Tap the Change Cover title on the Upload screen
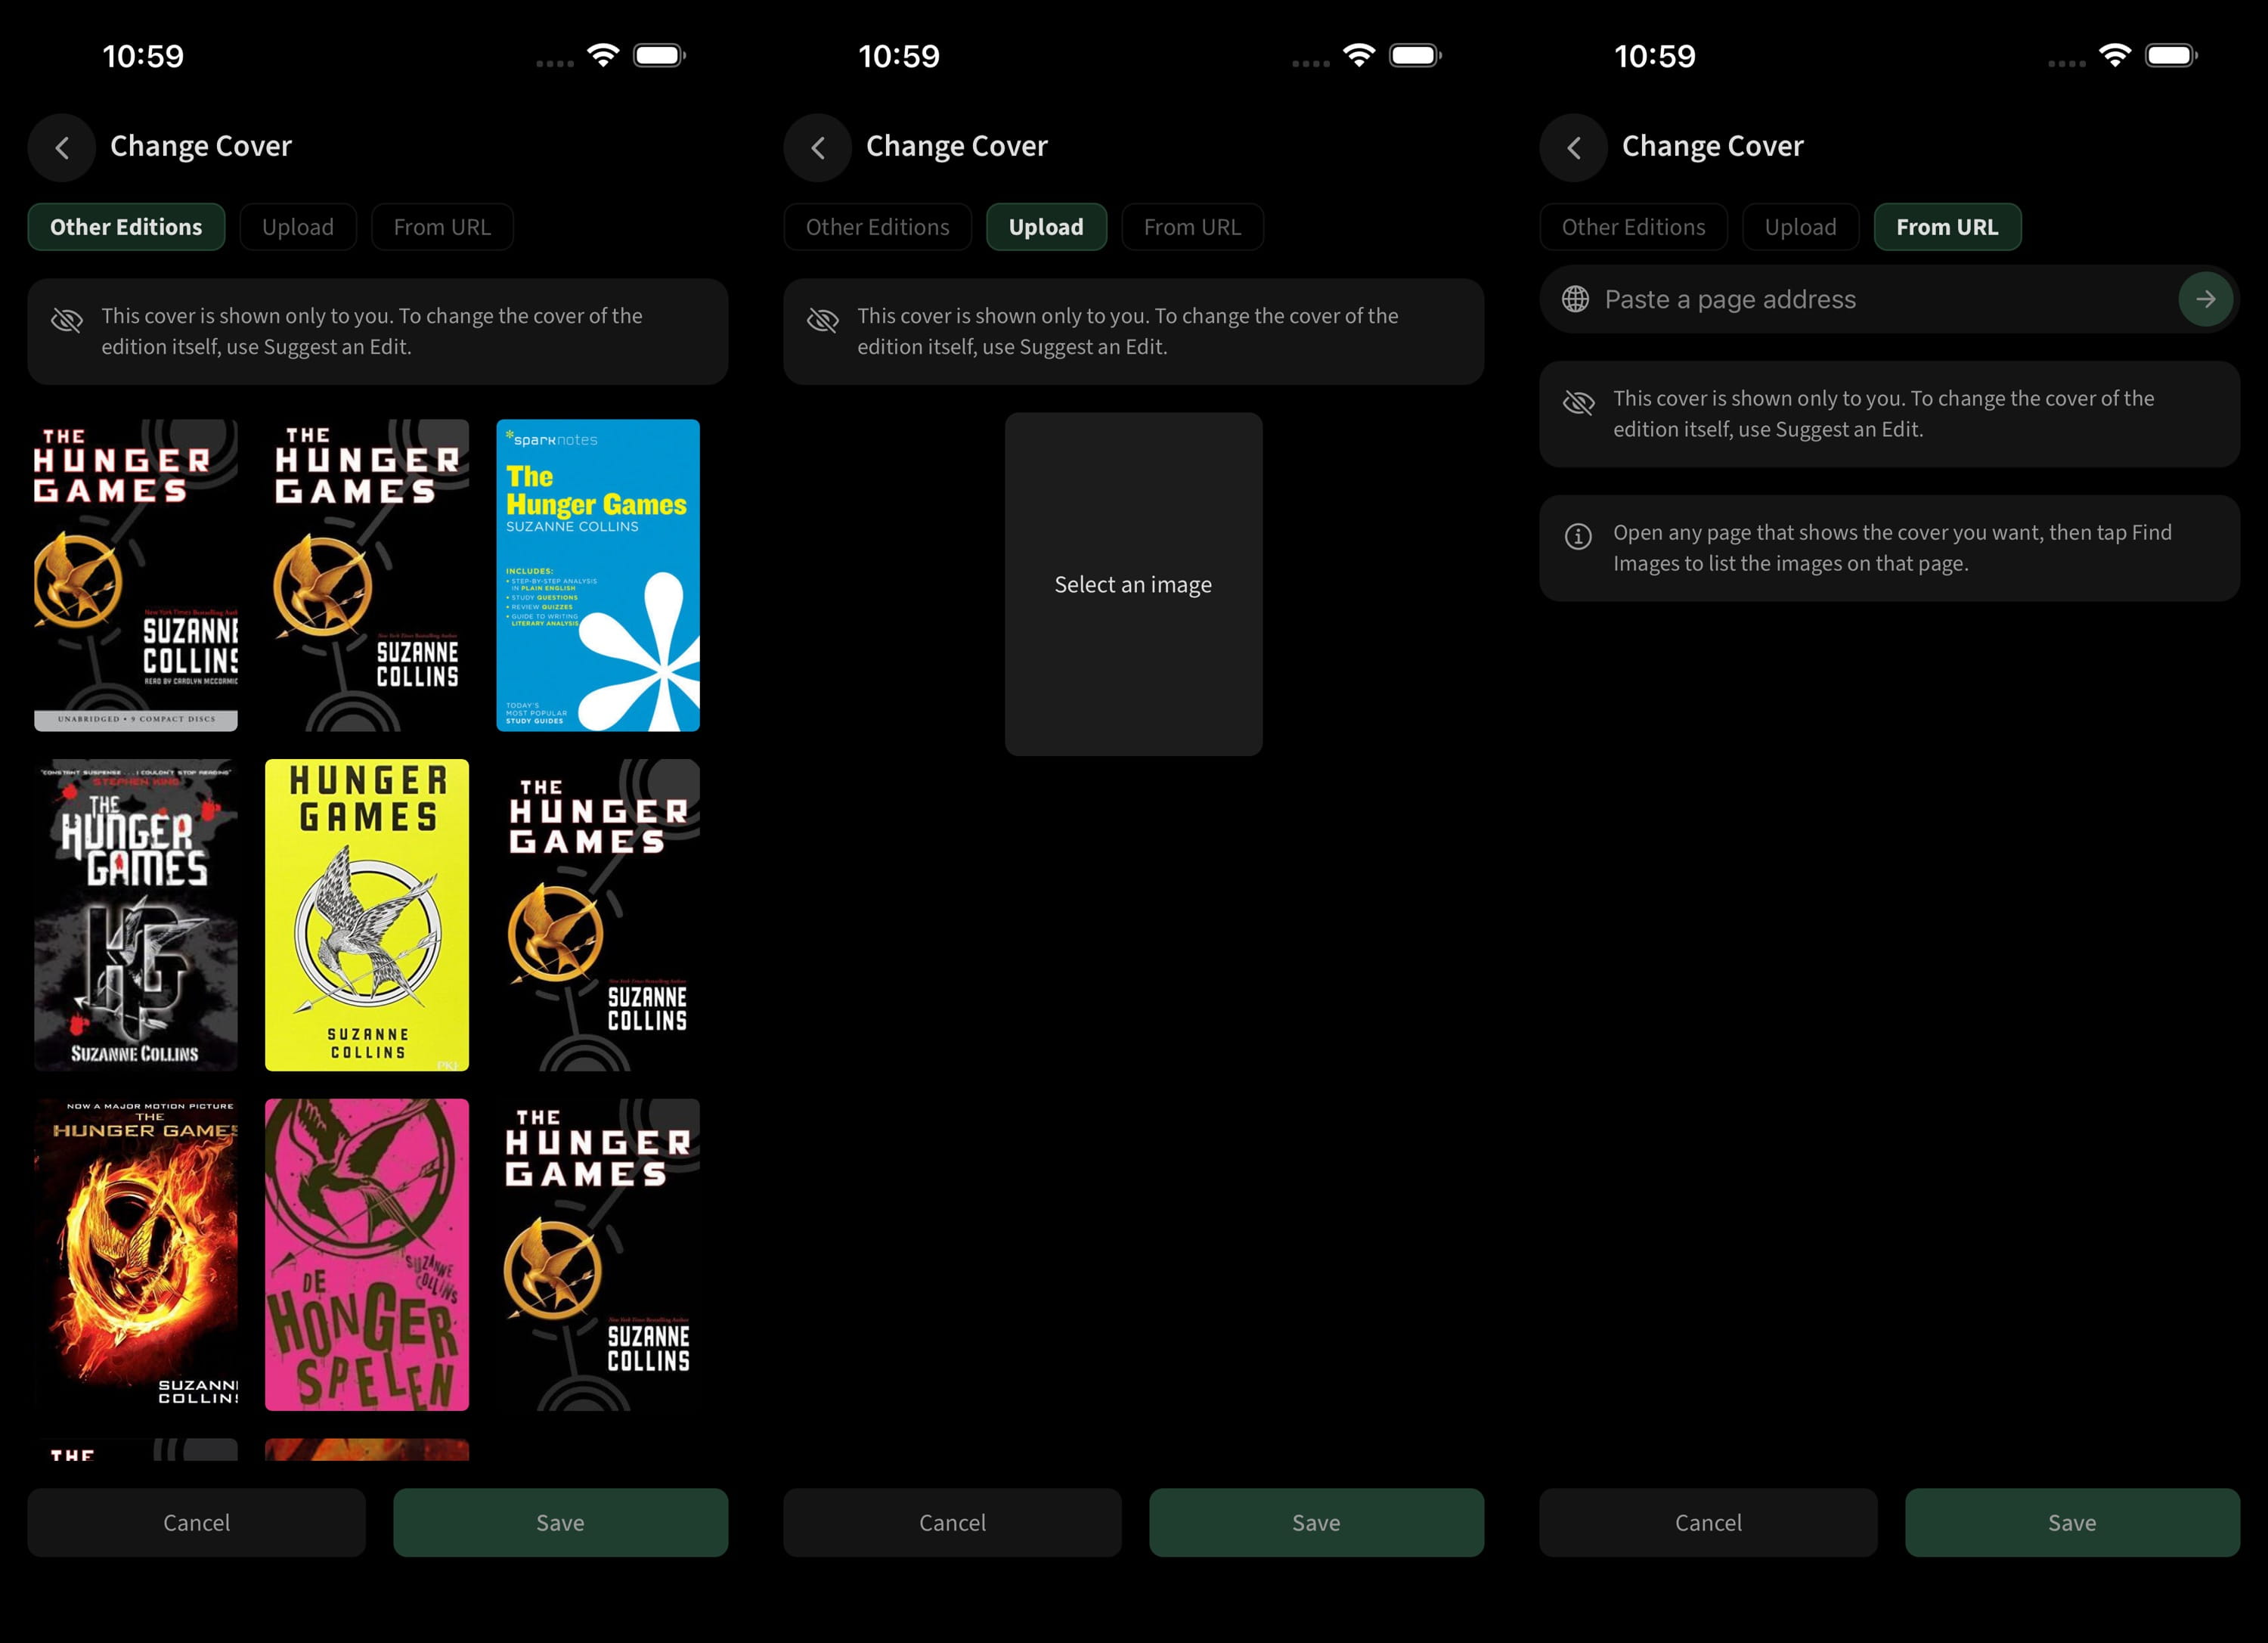The width and height of the screenshot is (2268, 1643). 957,146
